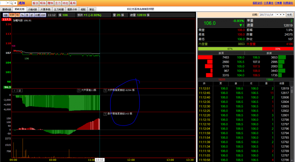Open the 體檢 red button
Screen dimensions: 295x162
point(50,3)
